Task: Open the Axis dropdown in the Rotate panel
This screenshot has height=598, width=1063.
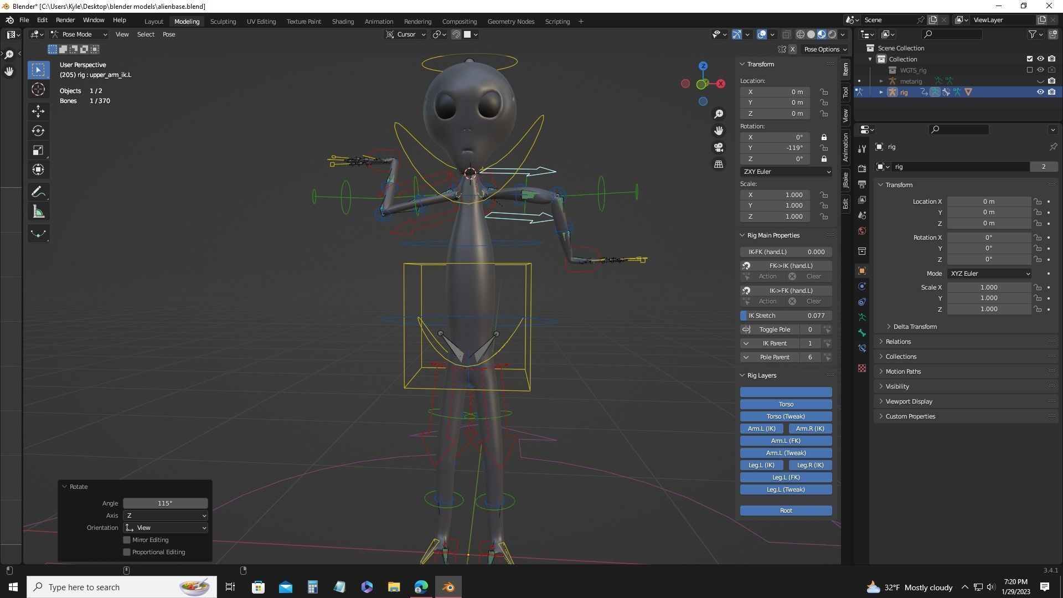Action: (165, 515)
